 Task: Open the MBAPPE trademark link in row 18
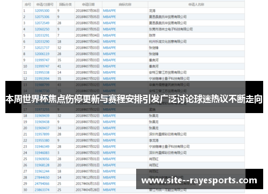[x=109, y=116]
